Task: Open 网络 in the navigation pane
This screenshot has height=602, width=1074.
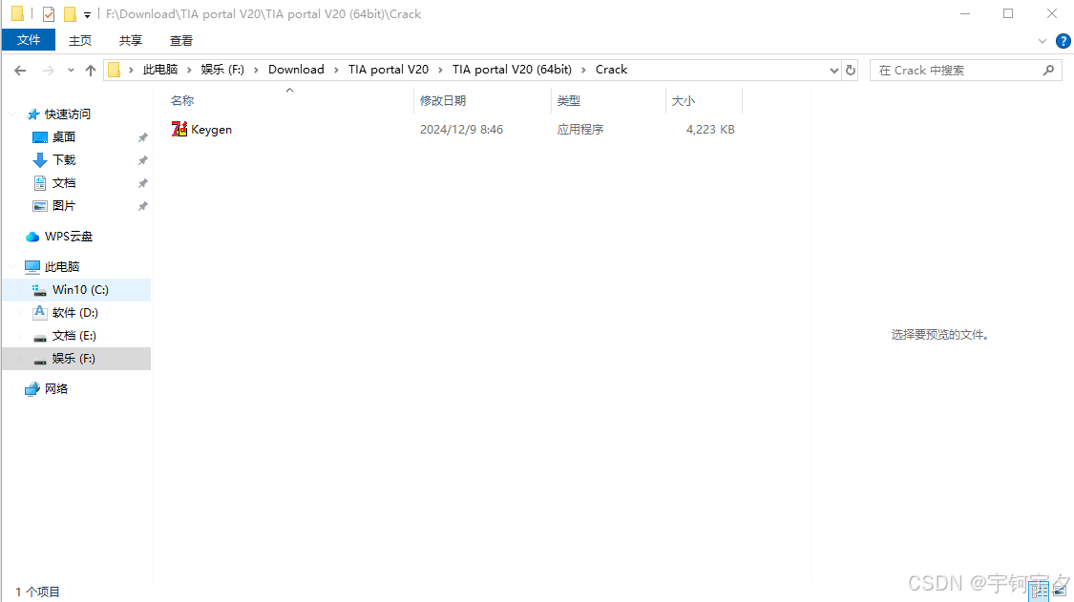Action: pyautogui.click(x=56, y=389)
